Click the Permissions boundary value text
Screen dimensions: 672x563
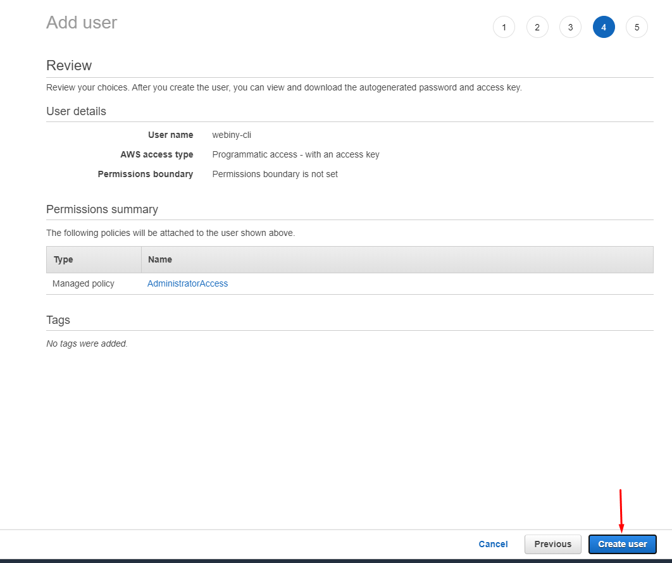(275, 174)
